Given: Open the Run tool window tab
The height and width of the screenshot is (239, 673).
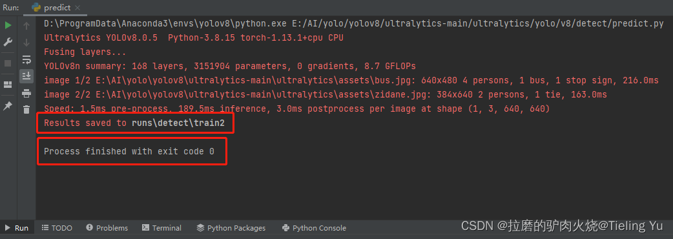Looking at the screenshot, I should [x=17, y=228].
